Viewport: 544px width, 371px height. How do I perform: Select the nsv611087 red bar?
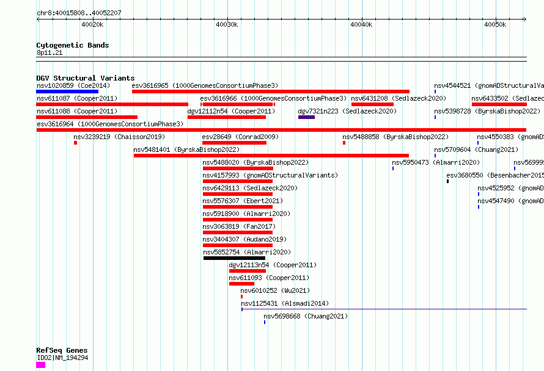(x=112, y=104)
